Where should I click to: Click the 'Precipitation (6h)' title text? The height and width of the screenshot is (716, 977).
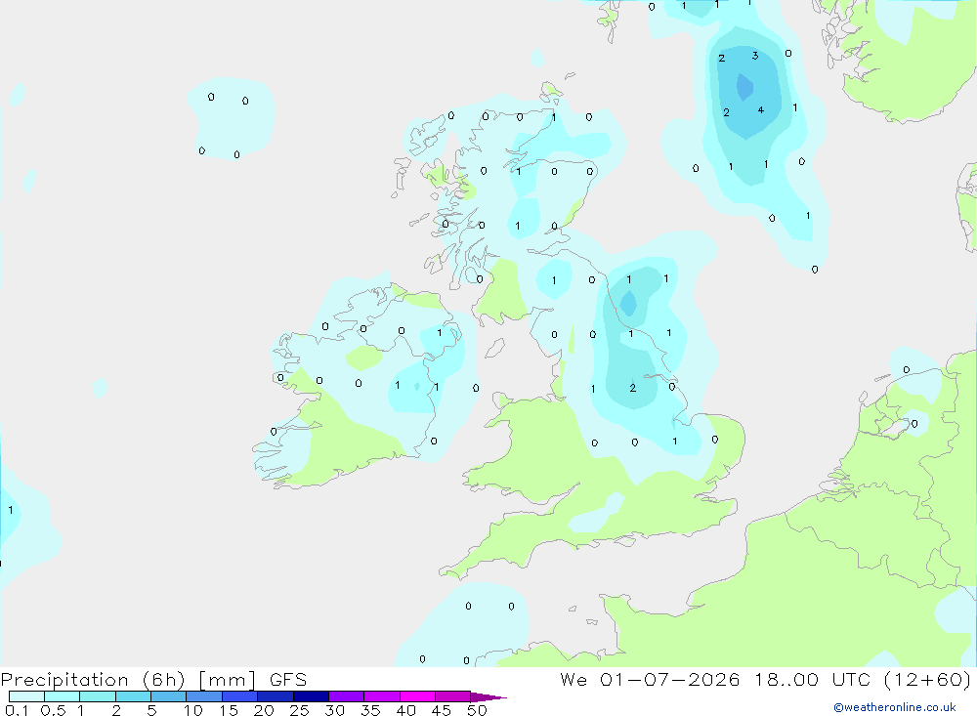point(93,680)
